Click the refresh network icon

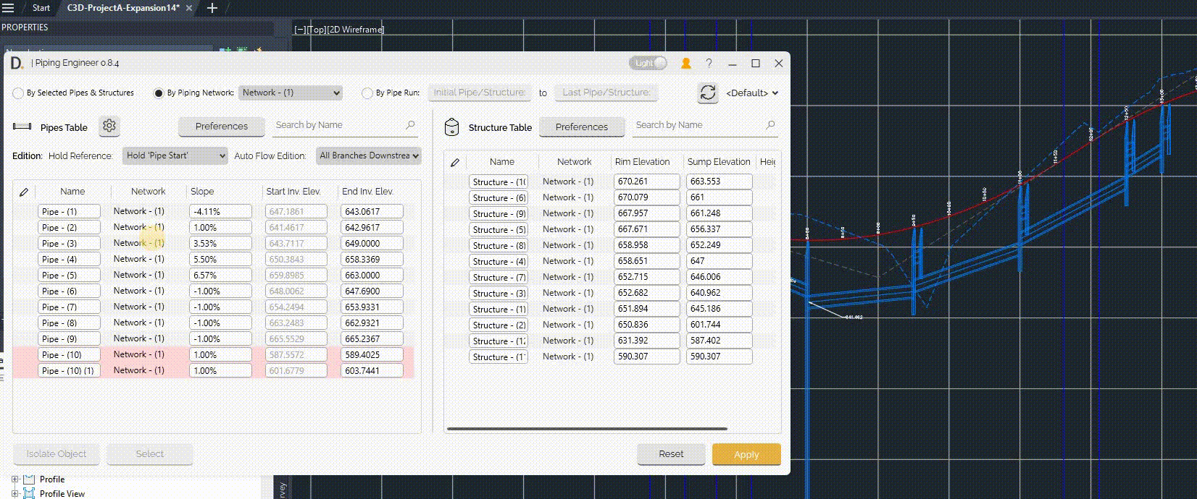coord(707,93)
